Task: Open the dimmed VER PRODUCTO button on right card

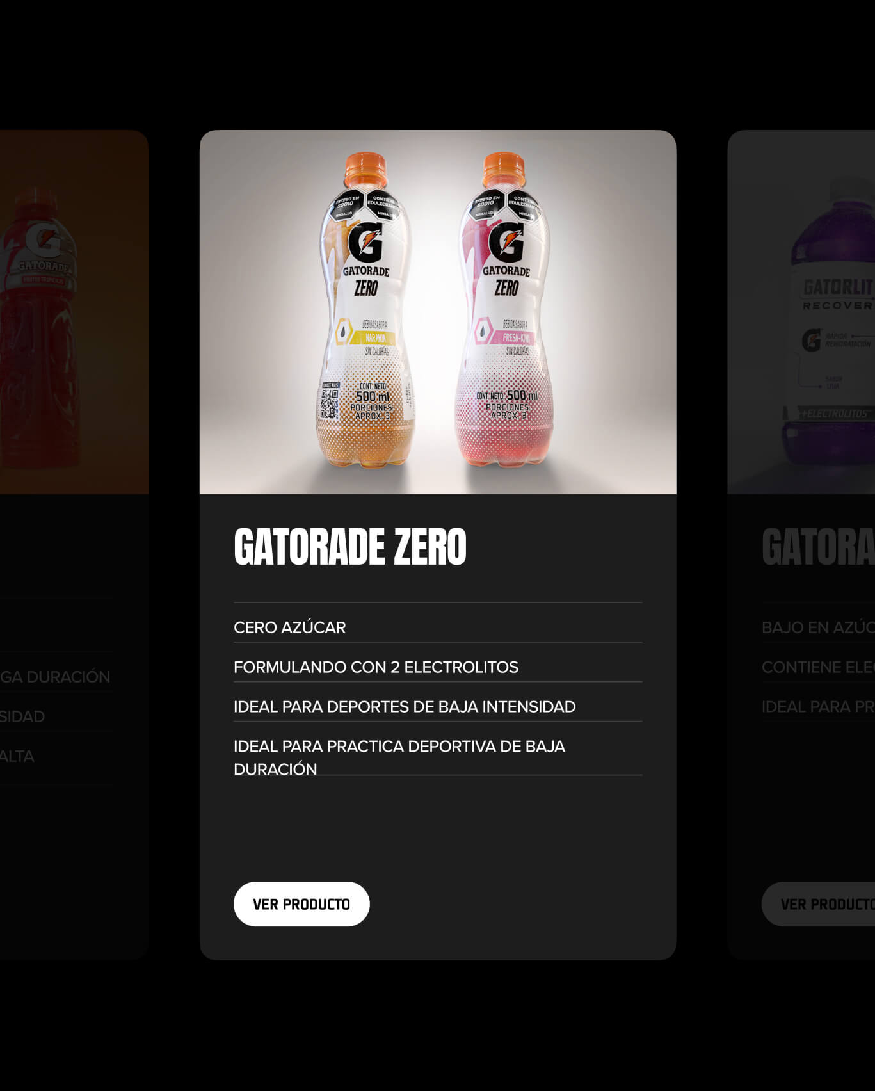Action: coord(819,904)
